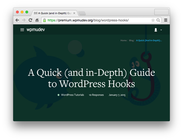Click the green maximize window button
This screenshot has height=140, width=183.
(27, 12)
